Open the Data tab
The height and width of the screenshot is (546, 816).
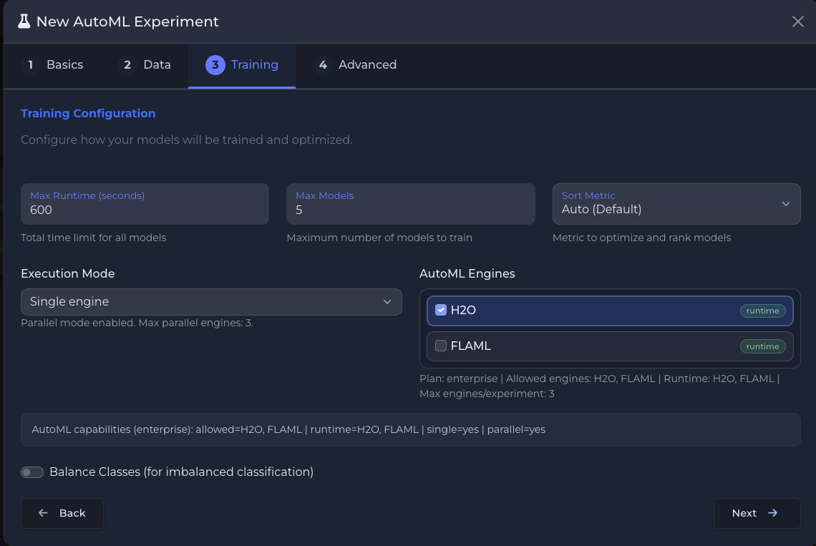(x=155, y=64)
